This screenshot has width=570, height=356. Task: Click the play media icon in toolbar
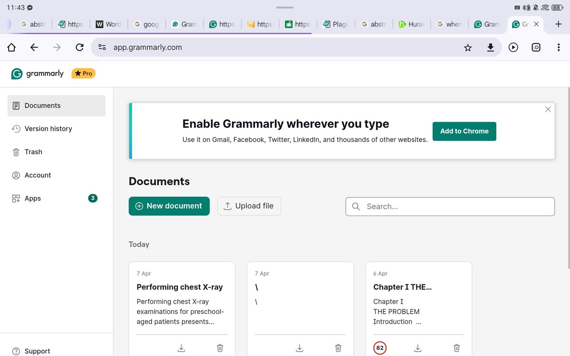513,47
